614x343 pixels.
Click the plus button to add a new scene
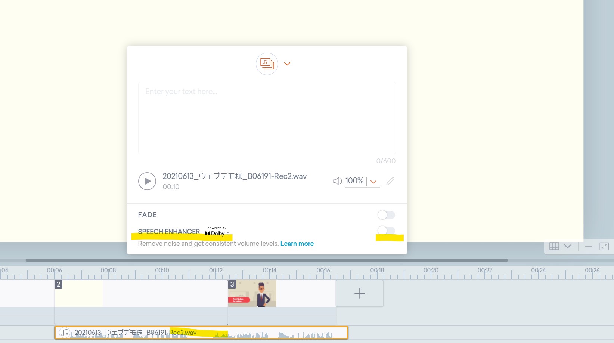tap(359, 293)
